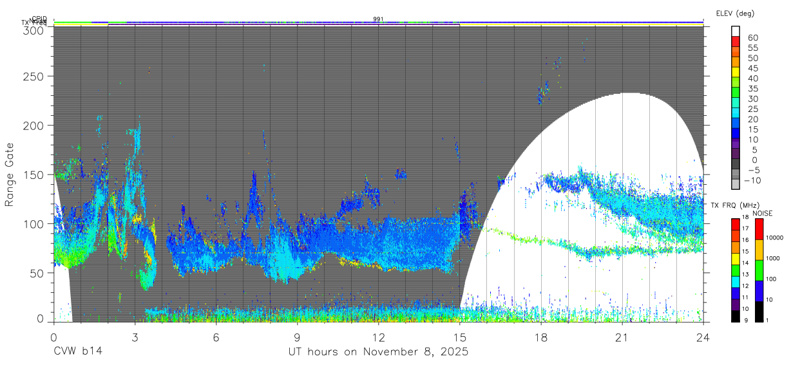Select the 'UT hours on November 8, 2025' axis title

click(378, 352)
